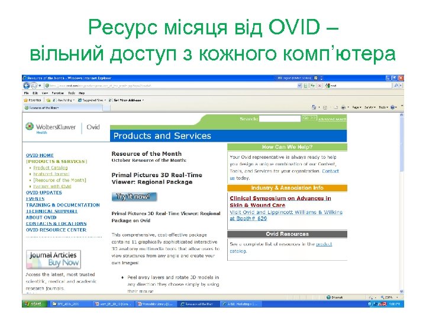Open the Featured Journal link
426x320 pixels.
pyautogui.click(x=51, y=174)
